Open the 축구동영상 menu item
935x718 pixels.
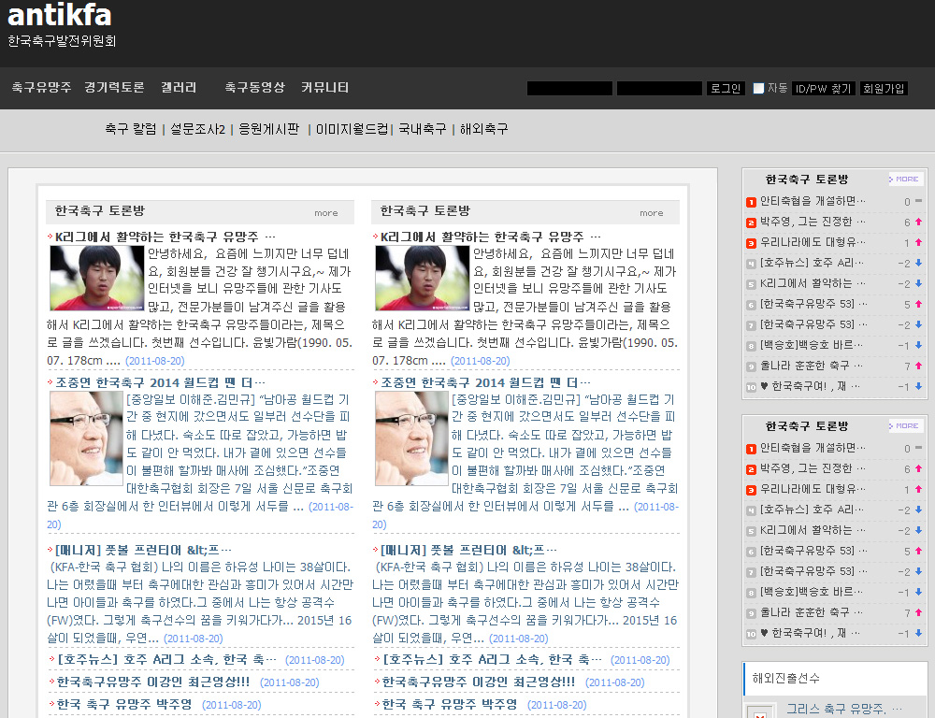pos(254,87)
